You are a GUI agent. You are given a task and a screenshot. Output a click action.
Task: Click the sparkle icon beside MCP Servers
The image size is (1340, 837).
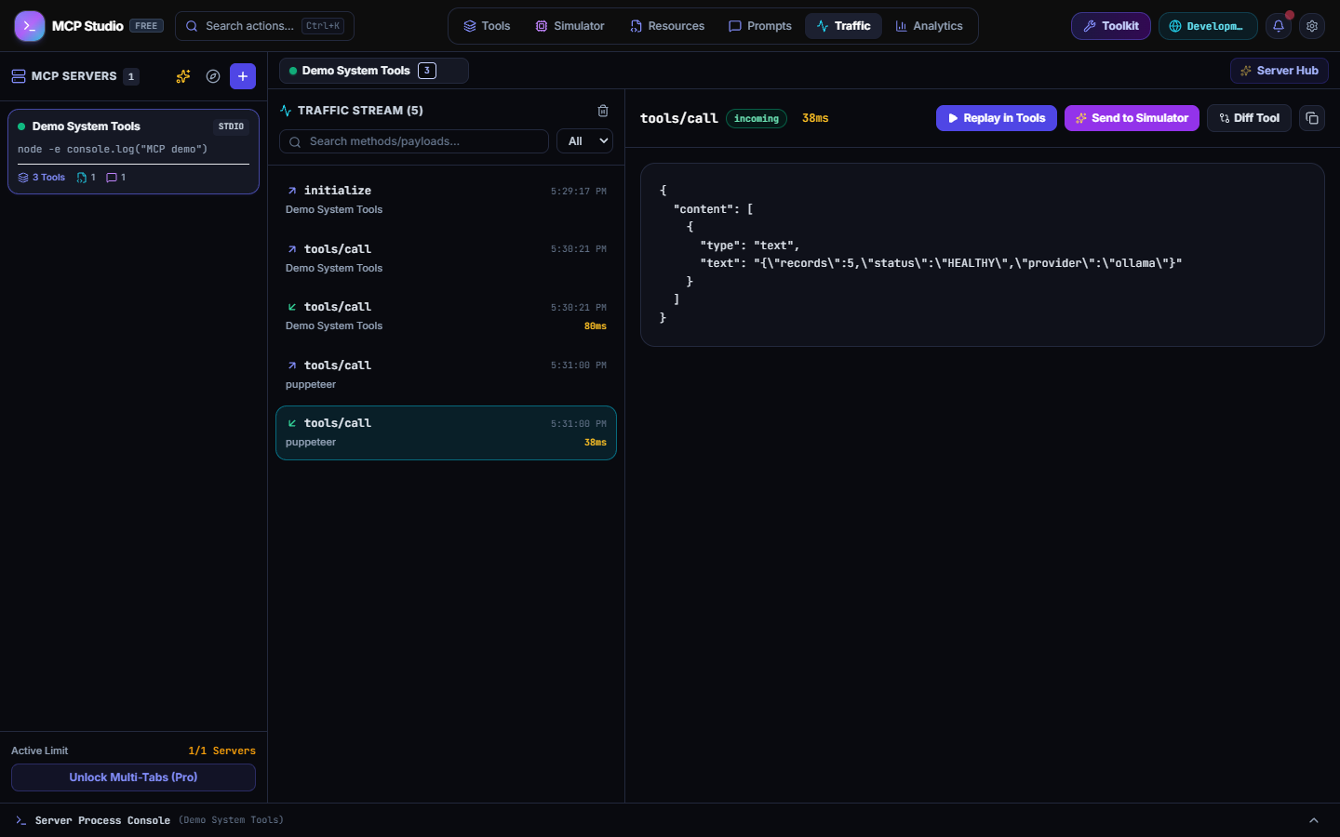tap(183, 76)
